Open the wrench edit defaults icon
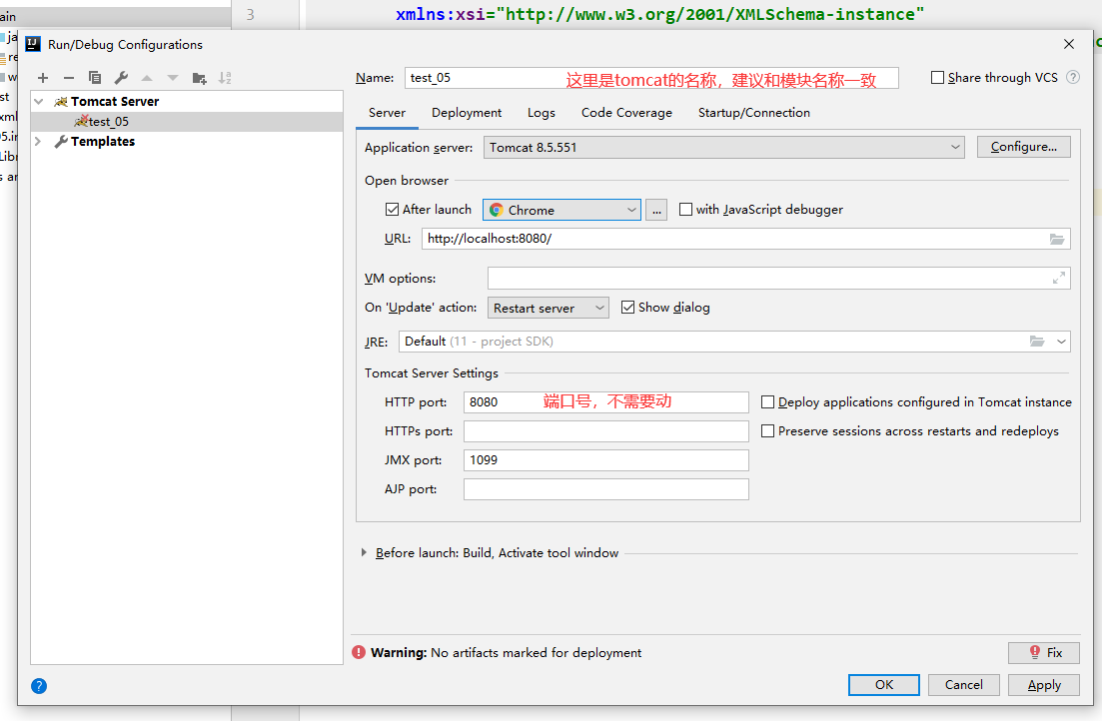Screen dimensions: 1102x721 point(121,78)
